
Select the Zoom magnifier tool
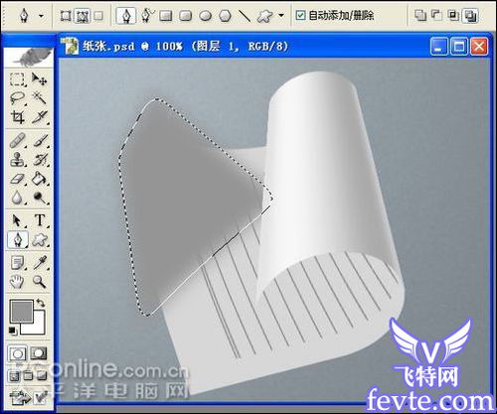point(40,282)
